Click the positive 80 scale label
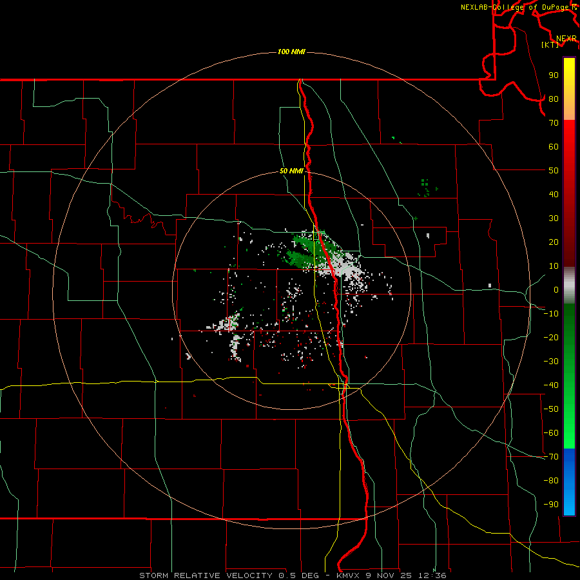 tap(554, 99)
